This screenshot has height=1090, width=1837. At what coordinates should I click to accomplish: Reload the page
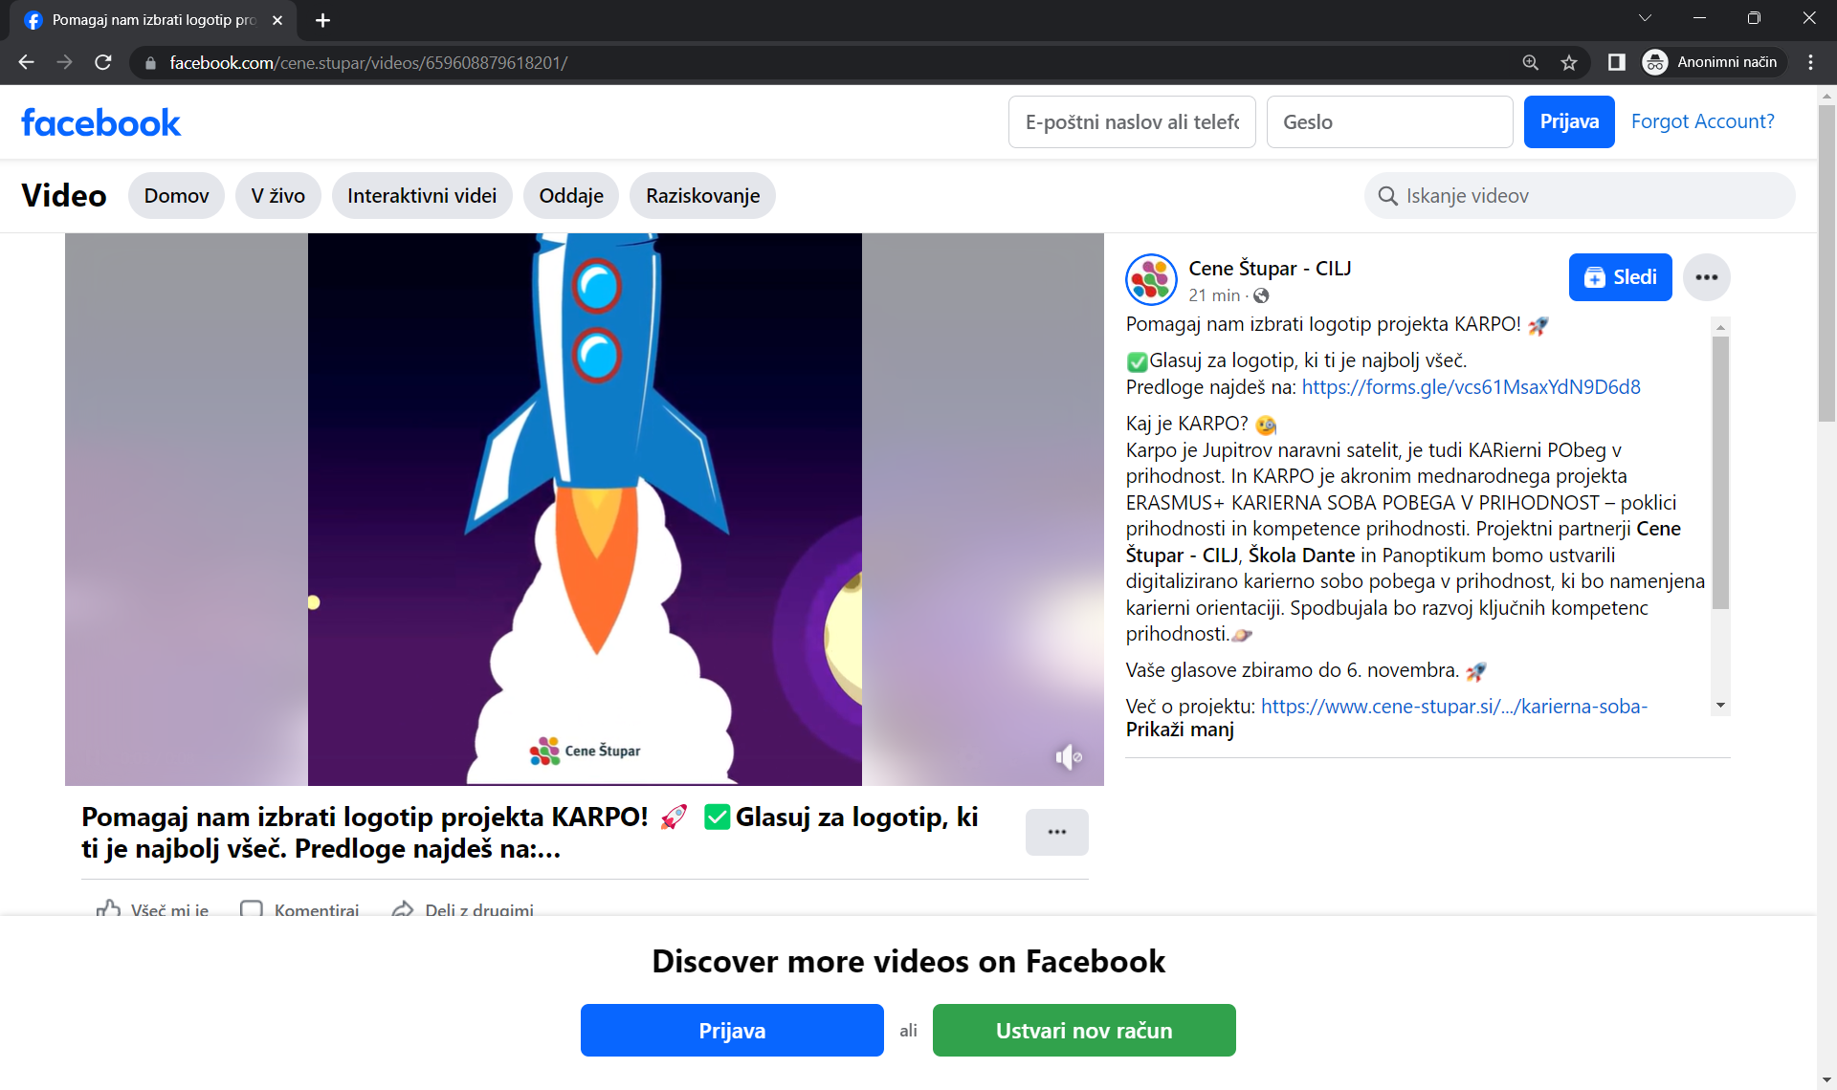click(x=103, y=62)
